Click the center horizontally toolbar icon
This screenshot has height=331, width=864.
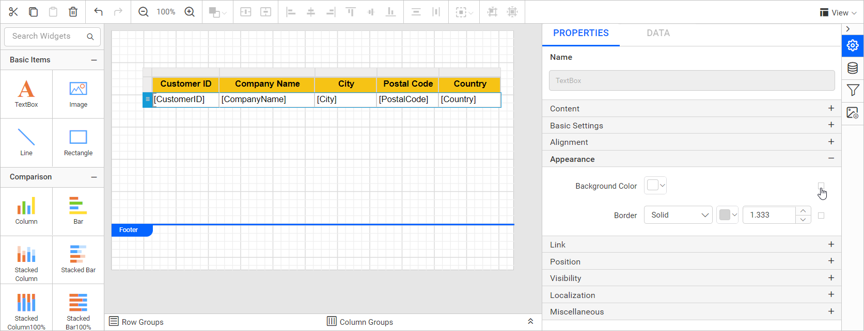[246, 12]
